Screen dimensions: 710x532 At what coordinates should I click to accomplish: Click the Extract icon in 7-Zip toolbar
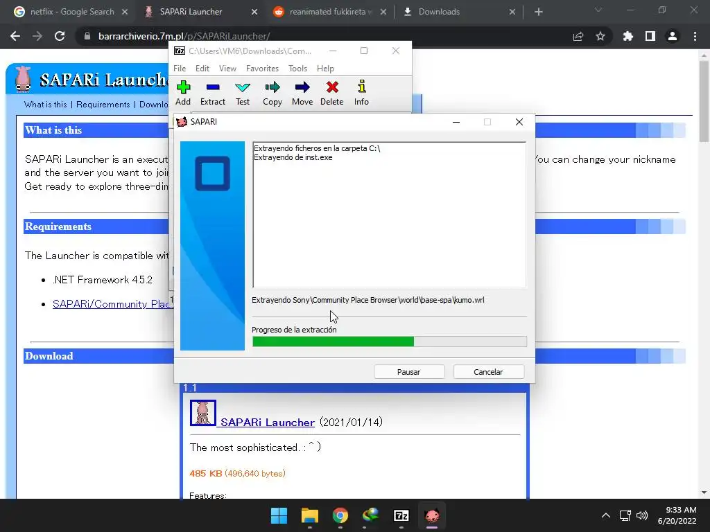(x=213, y=94)
